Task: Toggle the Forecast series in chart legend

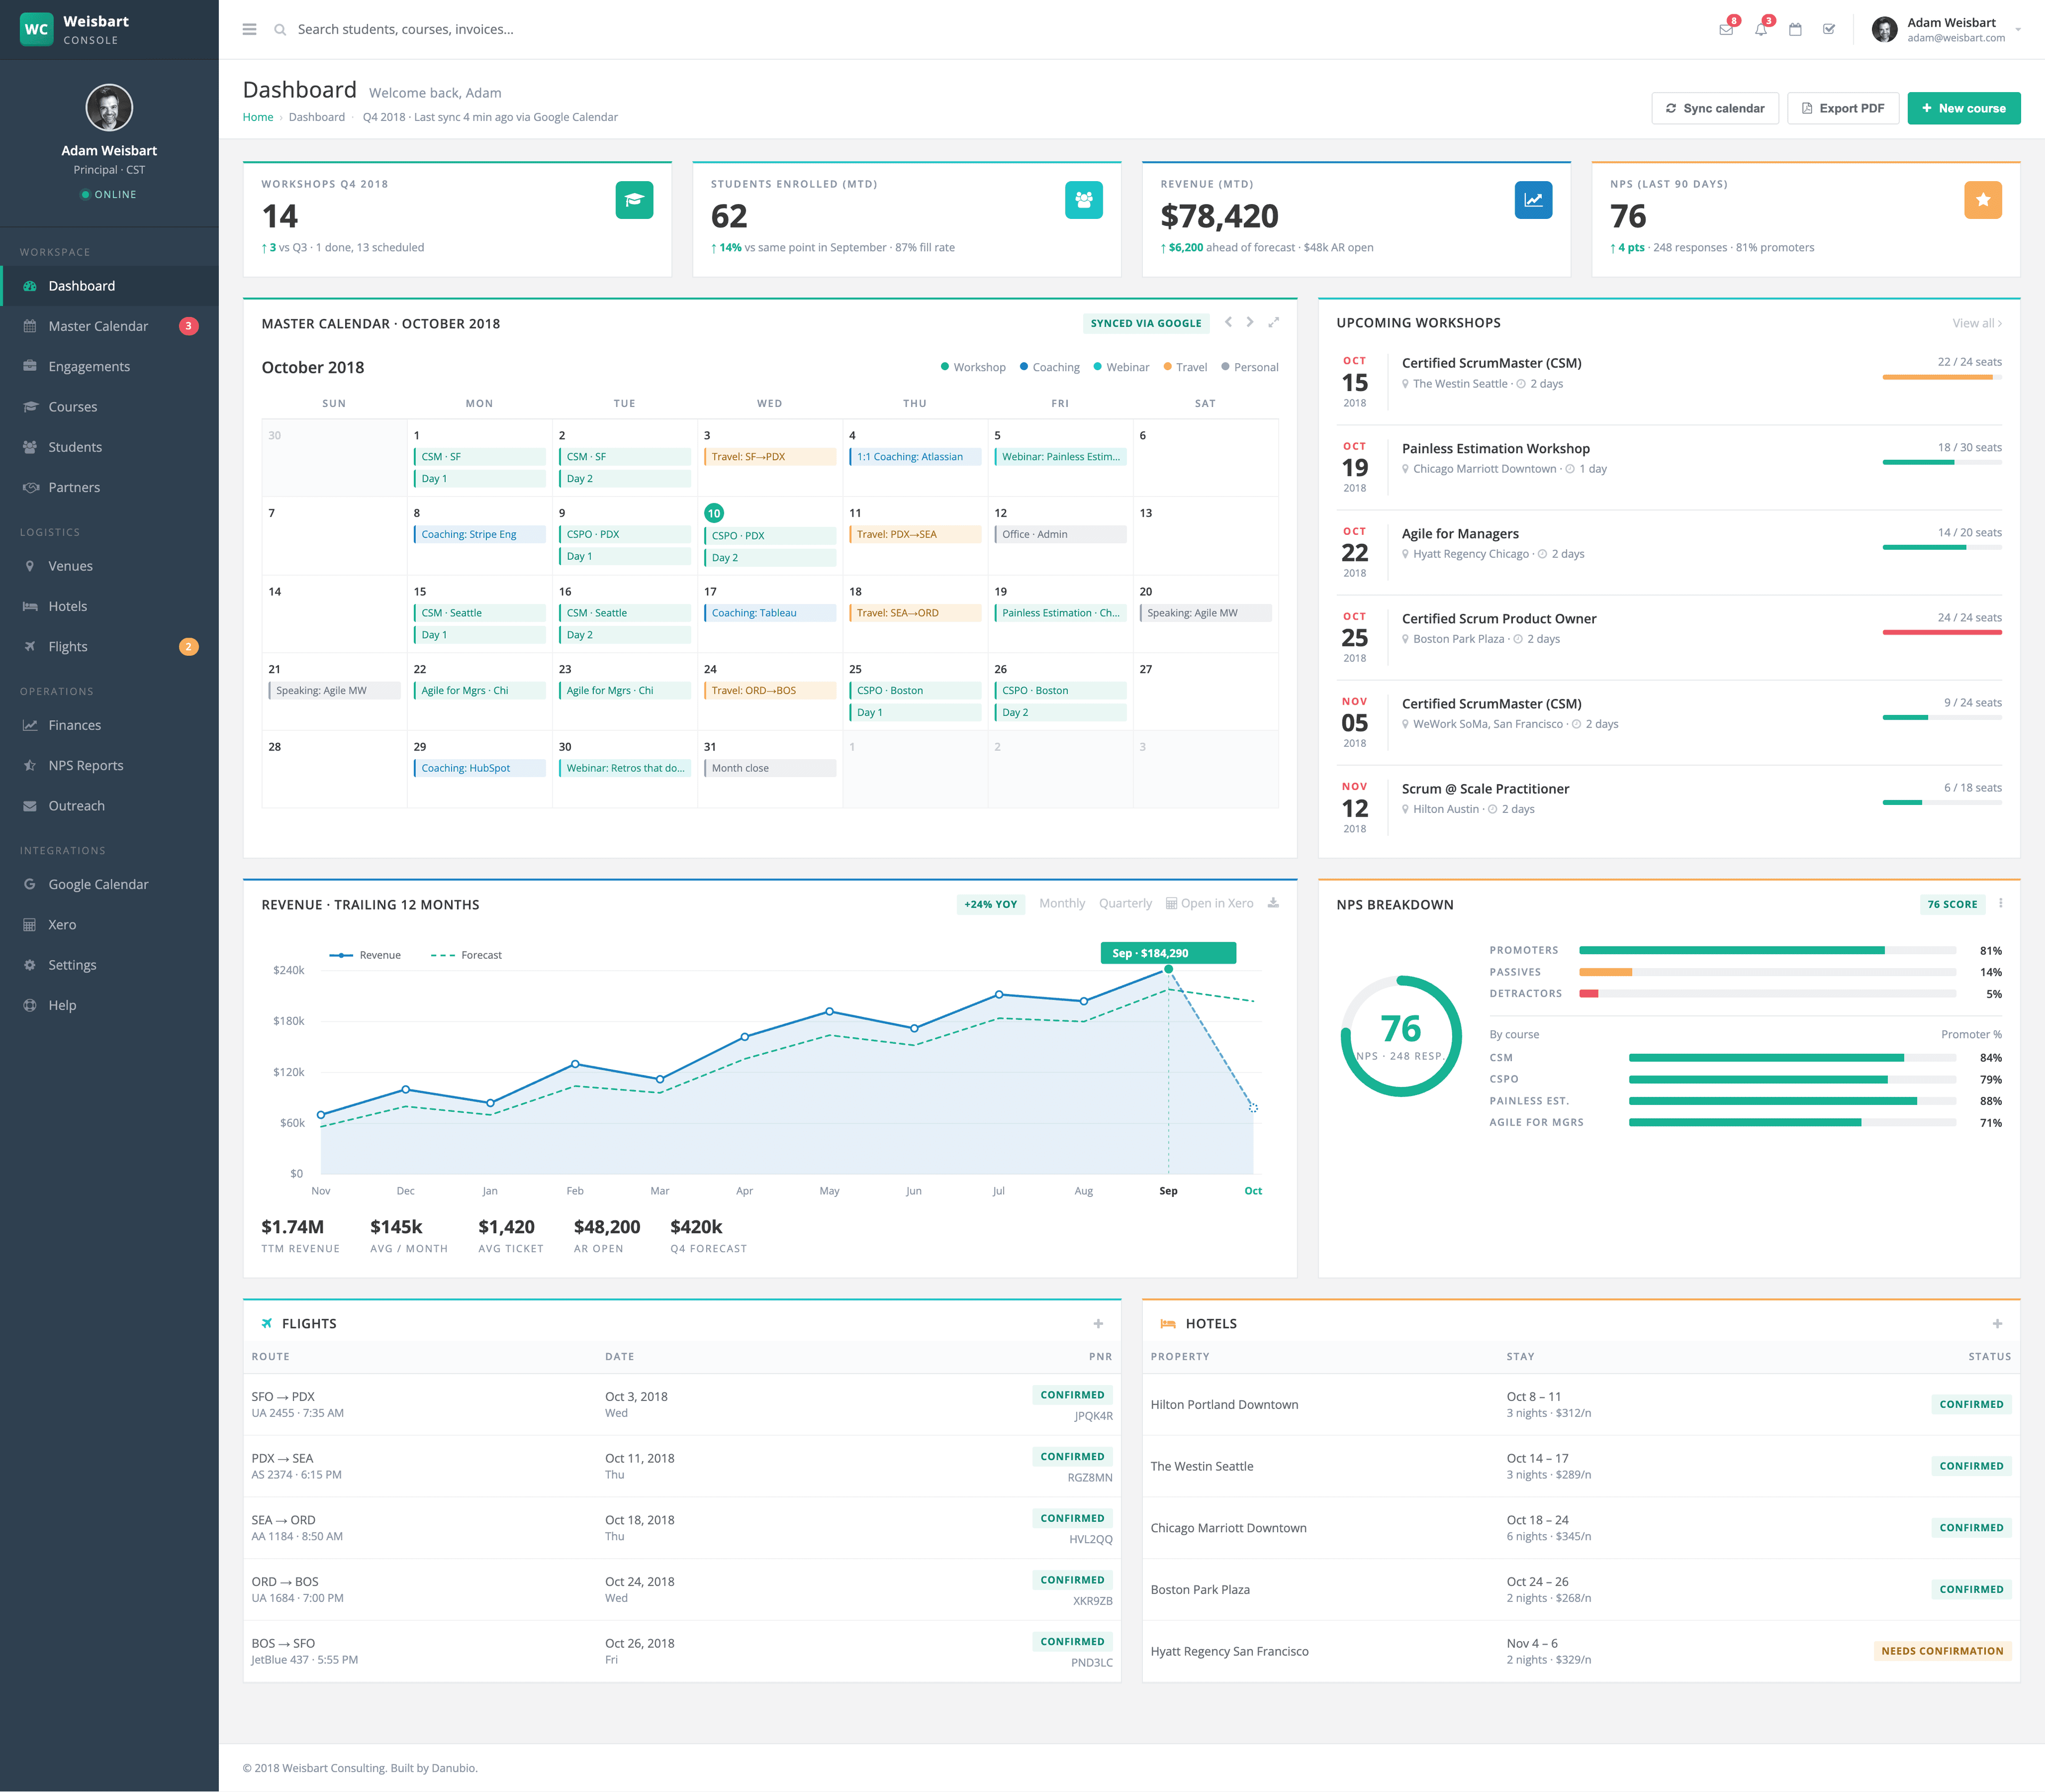Action: tap(466, 955)
